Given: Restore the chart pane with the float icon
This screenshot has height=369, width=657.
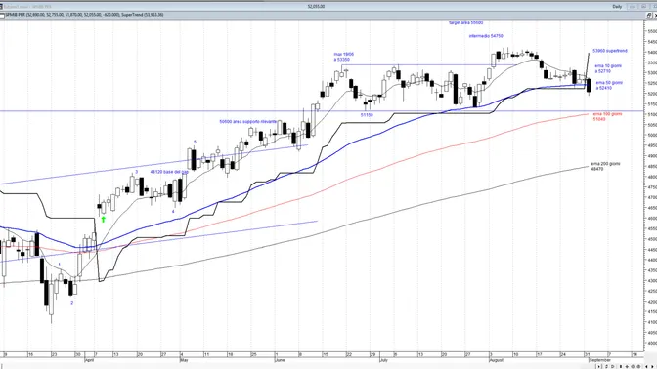Looking at the screenshot, I should 649,15.
